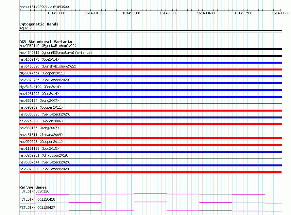Click nsv6376960 (Sedlazeck2020) variant label
This screenshot has width=291, height=215.
pyautogui.click(x=45, y=169)
